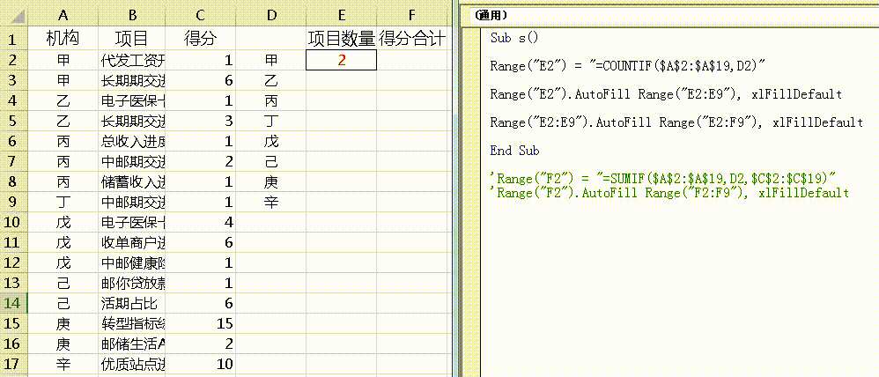The image size is (879, 377).
Task: Select column D header
Action: tap(271, 16)
